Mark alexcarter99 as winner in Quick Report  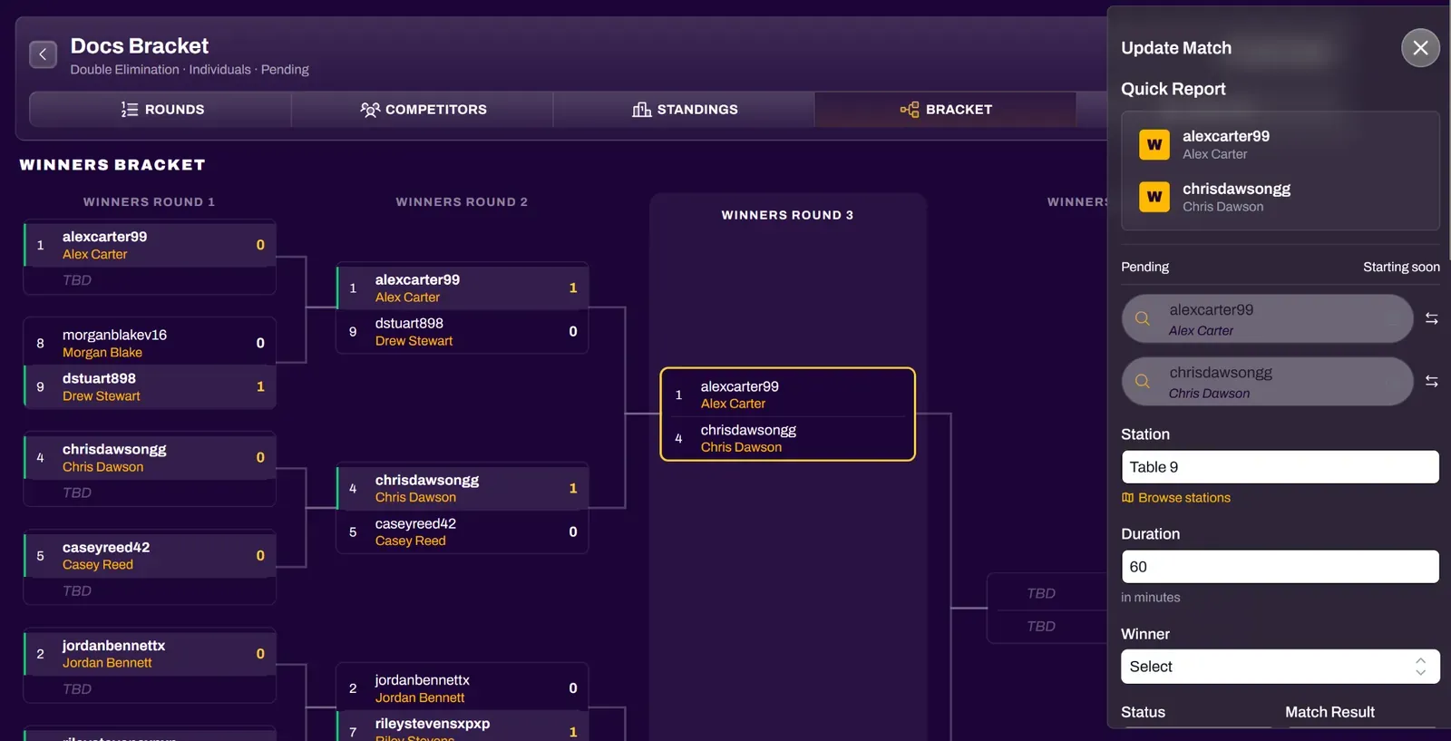(x=1154, y=144)
